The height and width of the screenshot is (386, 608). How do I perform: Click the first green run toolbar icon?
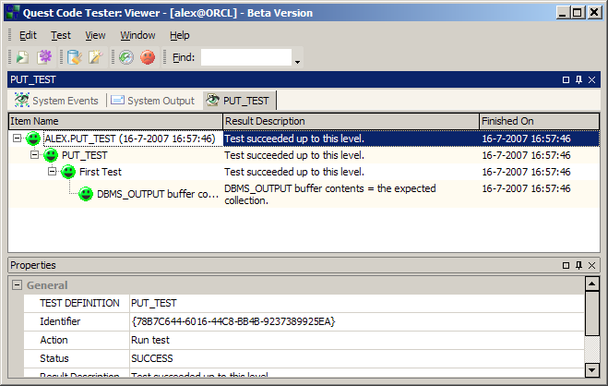point(21,57)
